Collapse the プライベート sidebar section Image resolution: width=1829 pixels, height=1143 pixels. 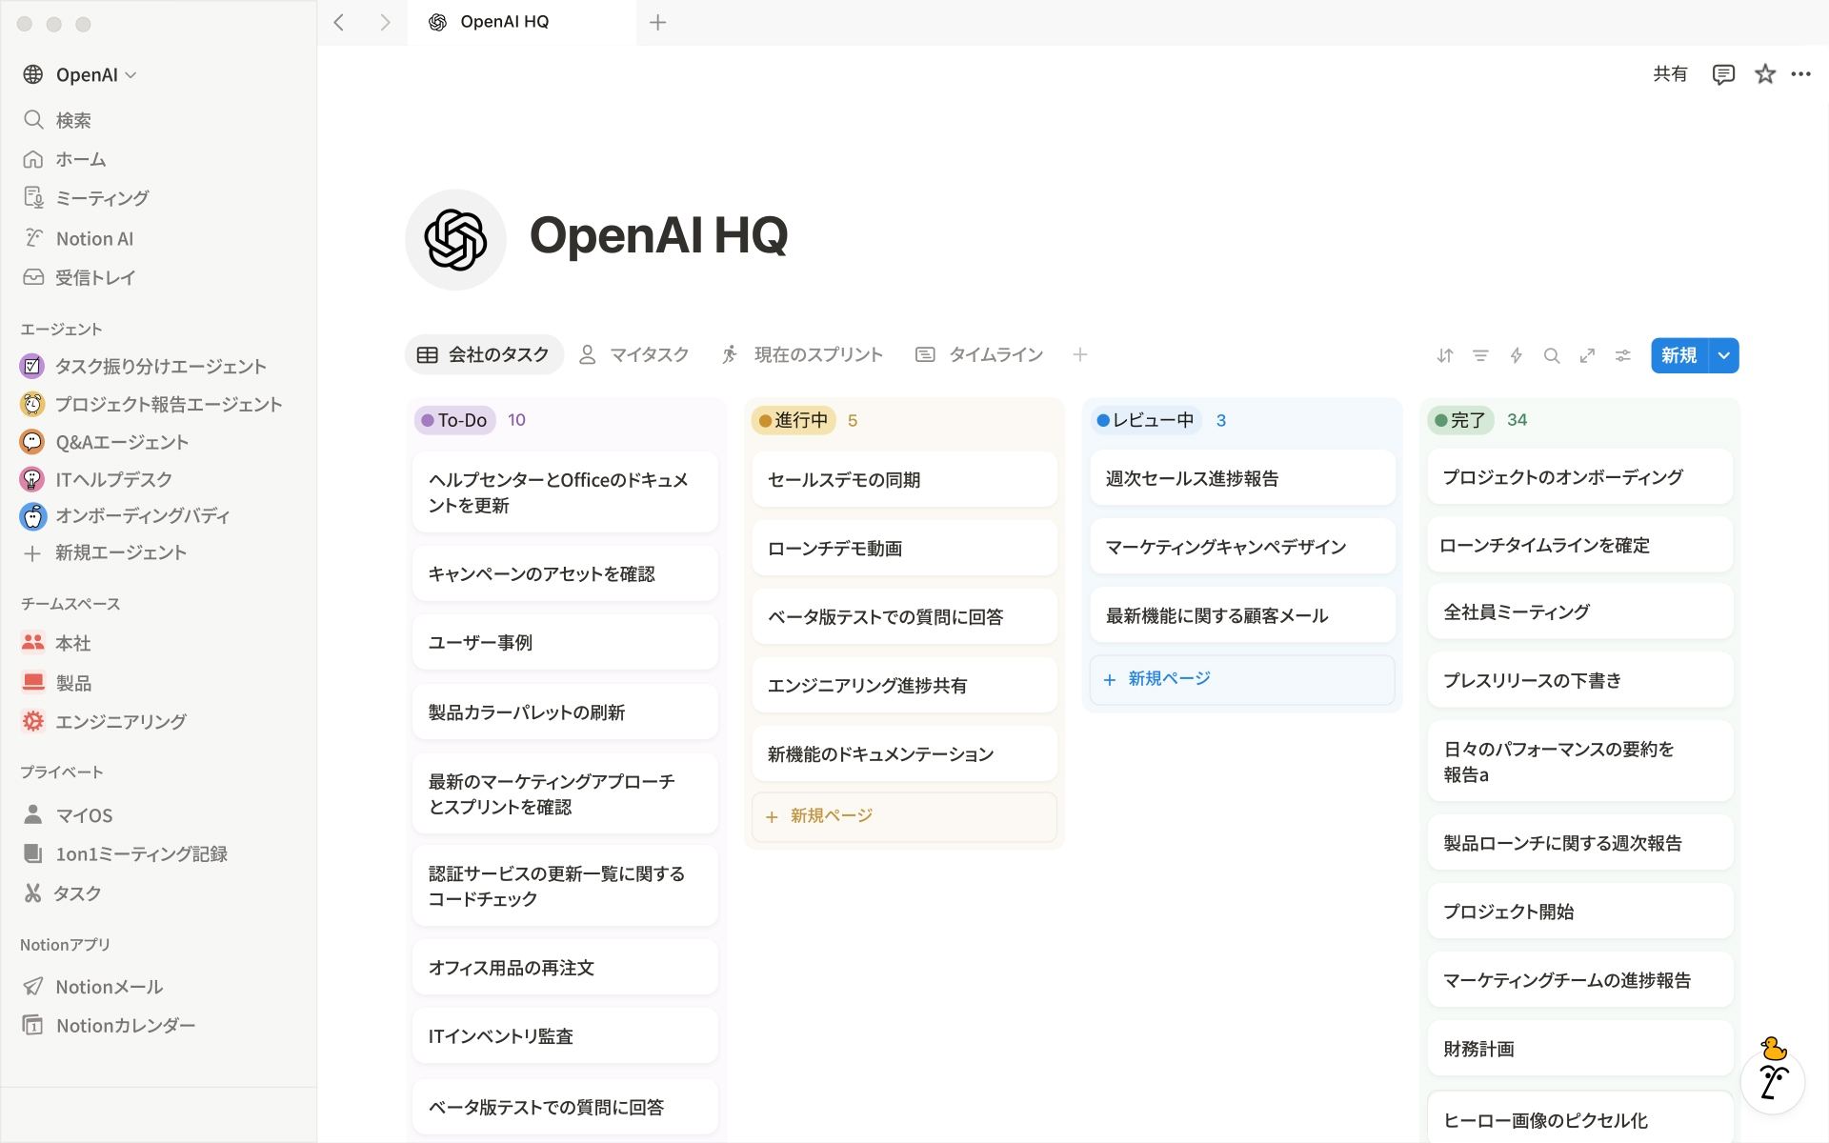(62, 772)
